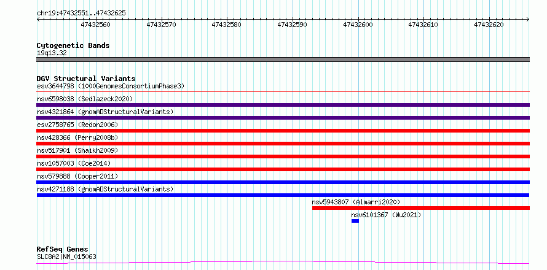Click the 47432590 ruler coordinate
Viewport: 547px width, 270px height.
293,25
